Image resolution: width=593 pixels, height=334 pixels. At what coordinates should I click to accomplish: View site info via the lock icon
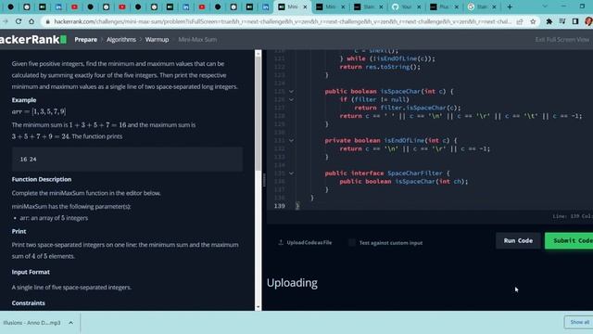(x=47, y=21)
